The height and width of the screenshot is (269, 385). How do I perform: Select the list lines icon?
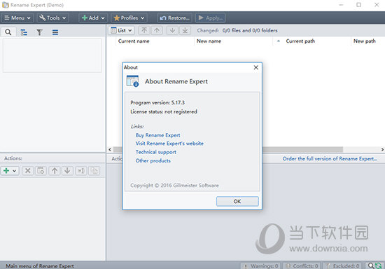(55, 32)
